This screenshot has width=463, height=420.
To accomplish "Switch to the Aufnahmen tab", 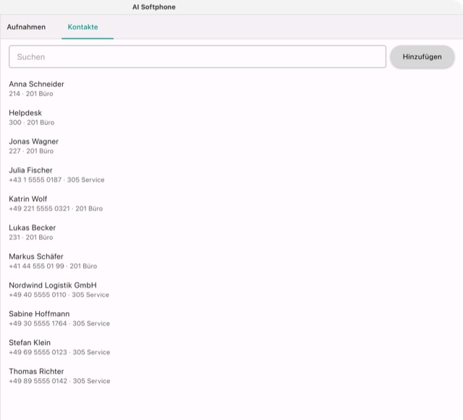I will point(26,27).
